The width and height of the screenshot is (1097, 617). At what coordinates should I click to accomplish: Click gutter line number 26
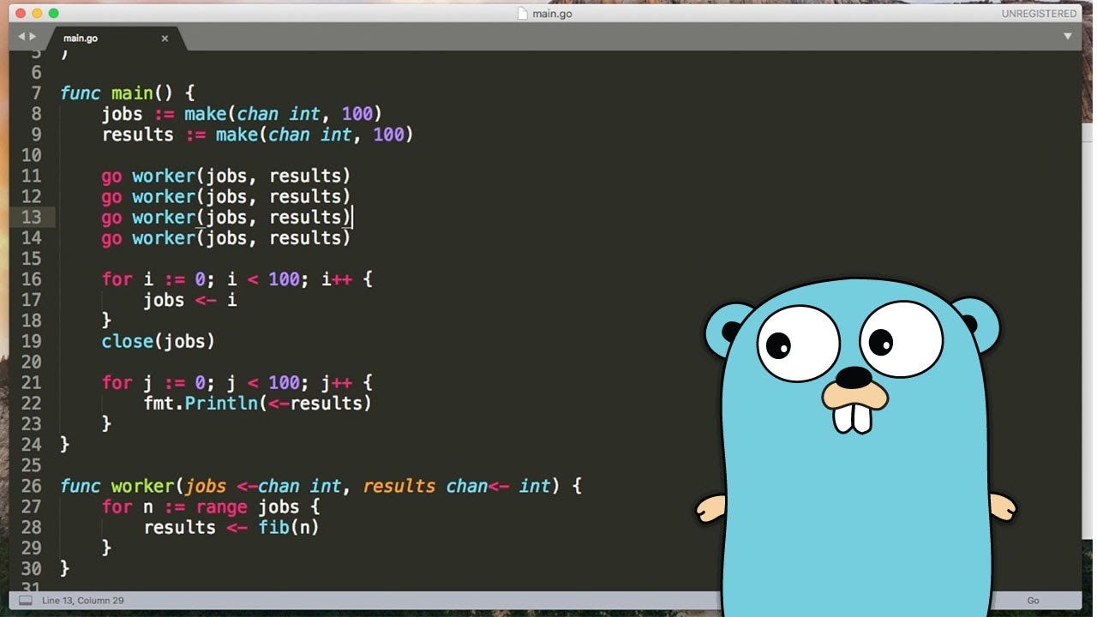(x=31, y=486)
